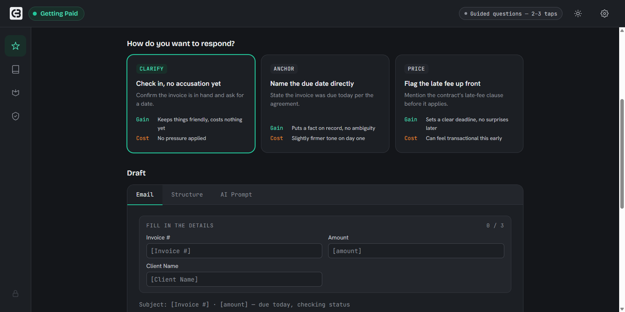Focus the Invoice # input field
The height and width of the screenshot is (312, 625).
coord(234,251)
